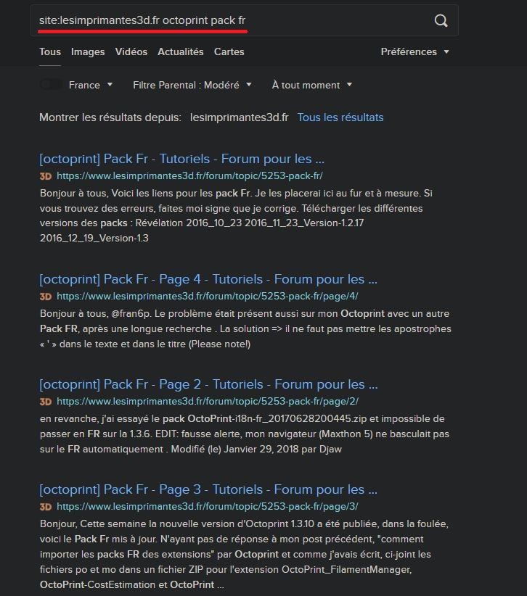Toggle the France region switch

(x=51, y=84)
